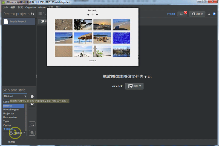Click the preview magnifier button
219x146 pixels.
(32, 124)
